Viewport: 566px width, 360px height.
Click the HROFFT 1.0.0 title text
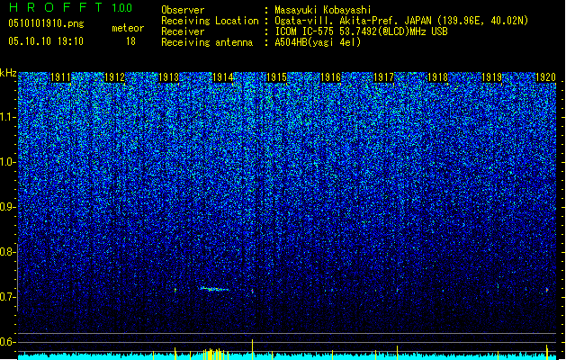coord(70,7)
